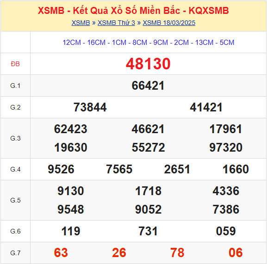Open the XSMB 18/03/2025 link
Viewport: 267px width, 264px height.
point(169,23)
